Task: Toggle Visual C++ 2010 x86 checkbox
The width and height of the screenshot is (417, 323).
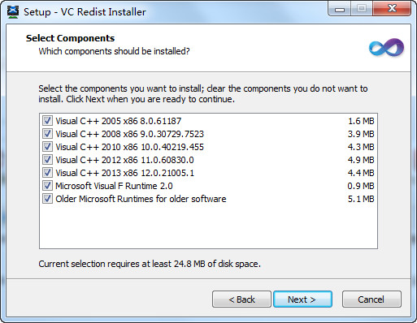Action: [x=47, y=147]
